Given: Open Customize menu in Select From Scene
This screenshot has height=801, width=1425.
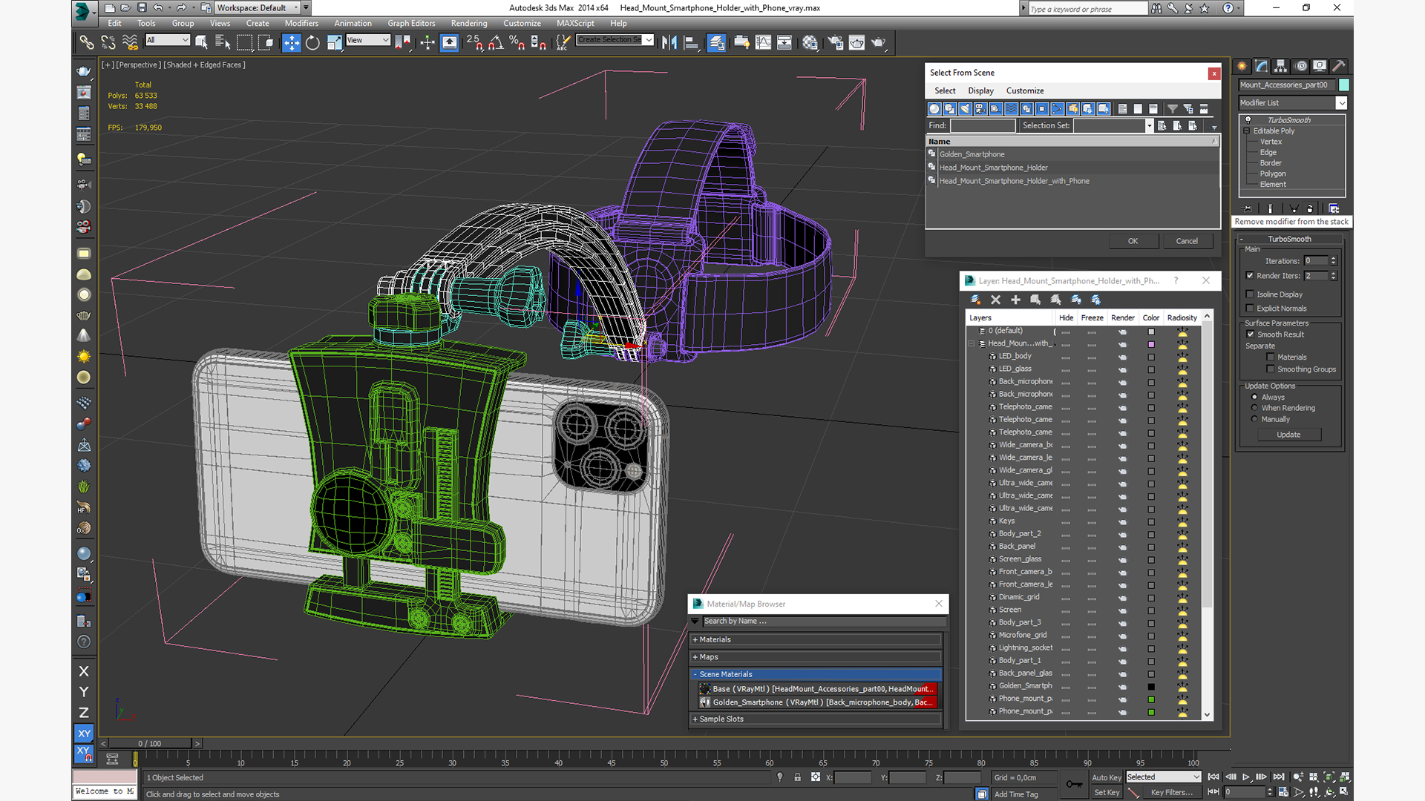Looking at the screenshot, I should [x=1025, y=90].
